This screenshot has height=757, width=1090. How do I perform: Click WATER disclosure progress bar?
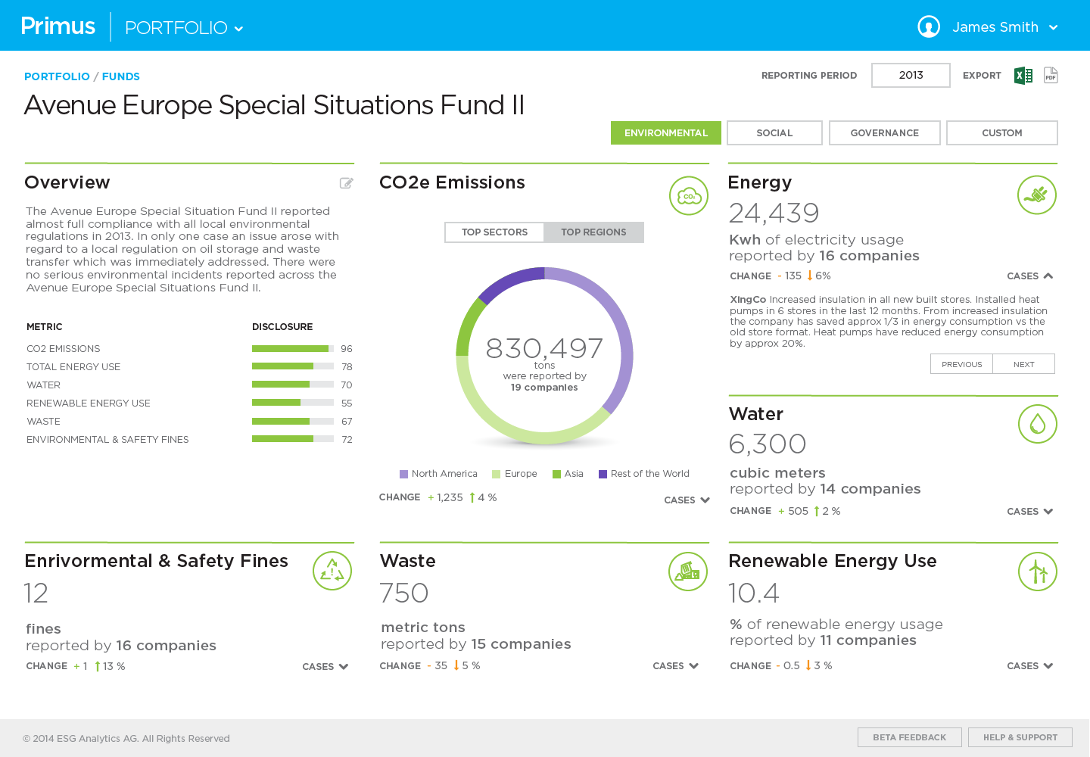[293, 385]
